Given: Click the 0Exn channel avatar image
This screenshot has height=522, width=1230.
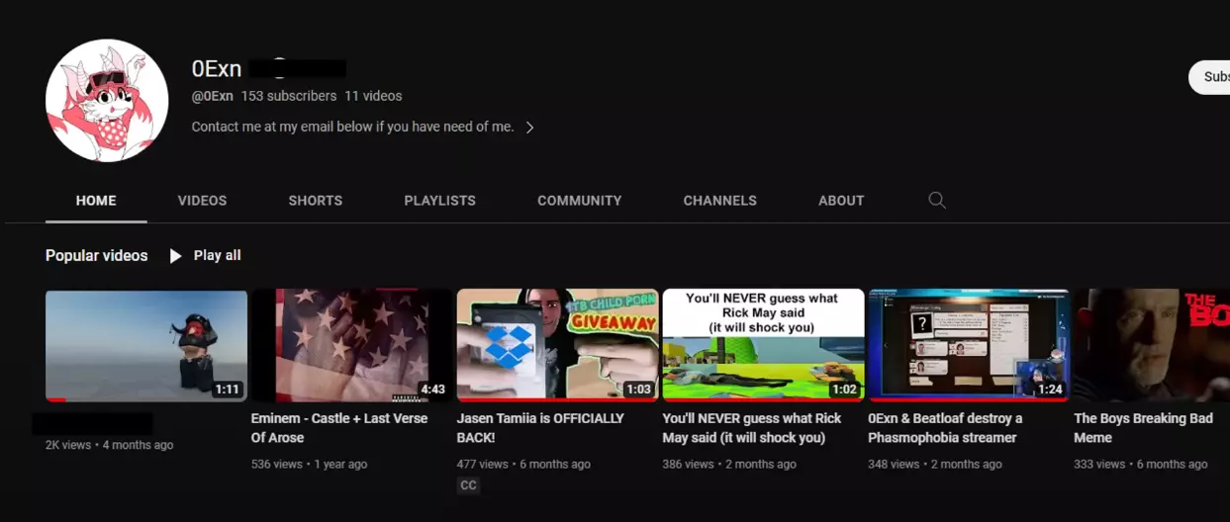Looking at the screenshot, I should [107, 101].
